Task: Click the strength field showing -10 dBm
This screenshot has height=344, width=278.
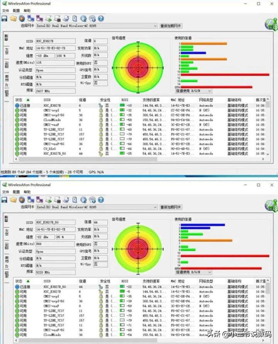Action: 45,56
